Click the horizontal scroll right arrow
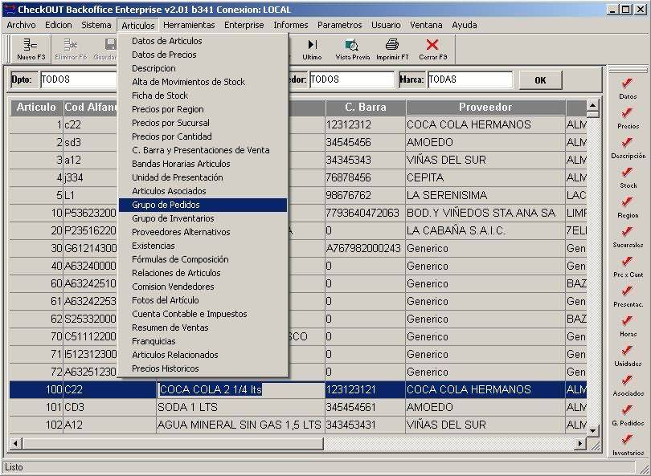Viewport: 651px width, 476px height. pos(580,444)
